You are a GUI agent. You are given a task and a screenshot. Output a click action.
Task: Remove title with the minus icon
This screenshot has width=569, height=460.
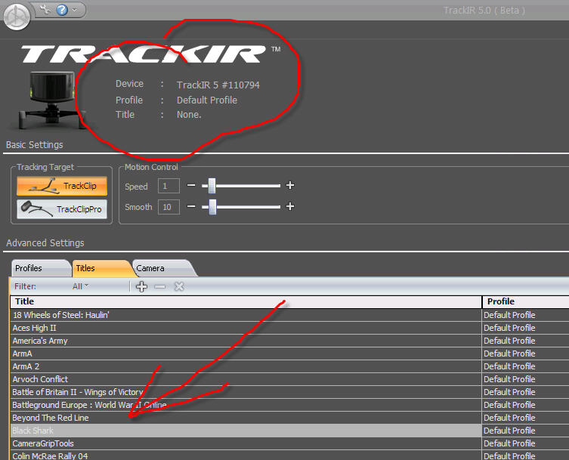[159, 286]
